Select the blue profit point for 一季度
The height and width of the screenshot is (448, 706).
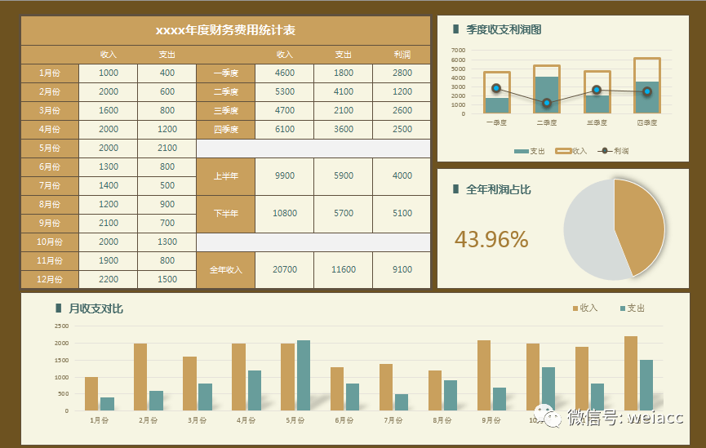[496, 88]
